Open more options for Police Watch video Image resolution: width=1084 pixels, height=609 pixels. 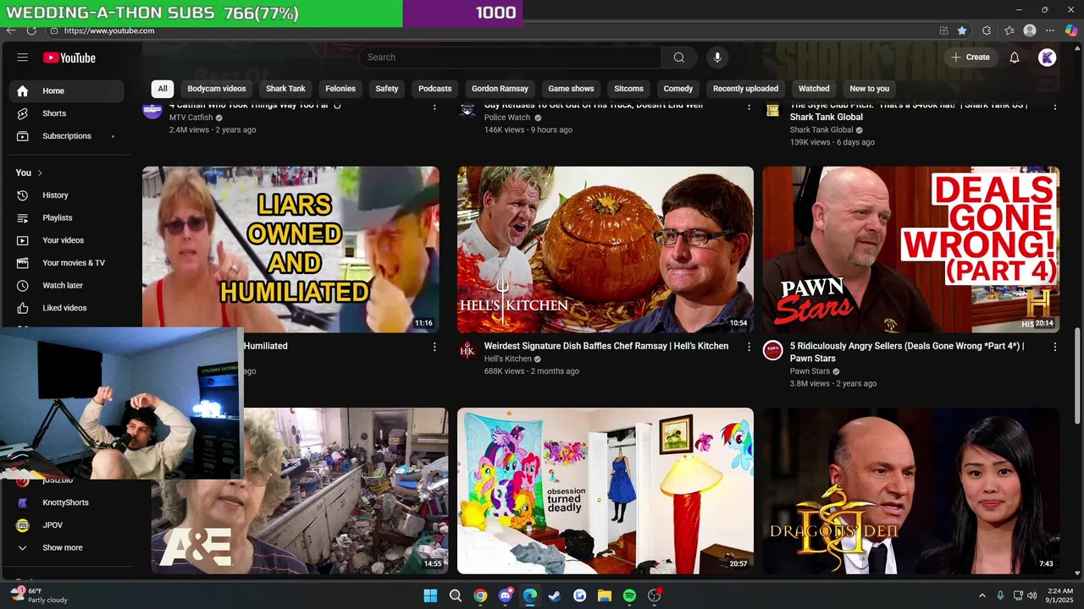click(749, 107)
